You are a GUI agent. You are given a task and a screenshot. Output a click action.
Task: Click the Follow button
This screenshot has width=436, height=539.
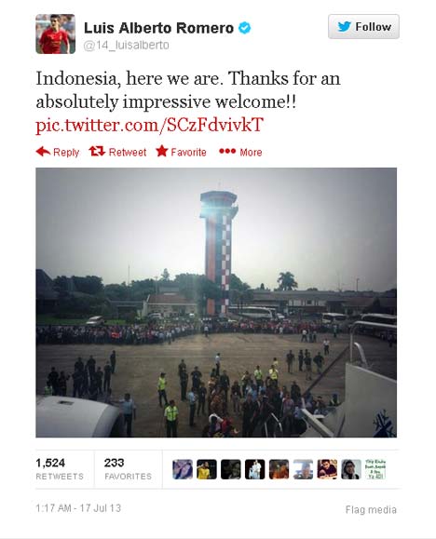click(363, 26)
